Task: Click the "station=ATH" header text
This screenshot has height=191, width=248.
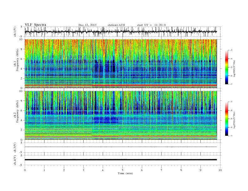Action: tap(116, 25)
